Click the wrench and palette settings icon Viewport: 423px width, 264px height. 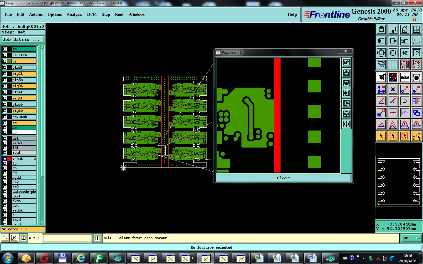[x=381, y=64]
